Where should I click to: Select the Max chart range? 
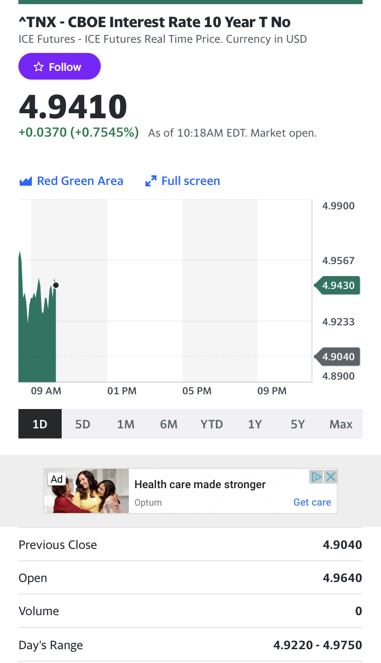pos(341,424)
